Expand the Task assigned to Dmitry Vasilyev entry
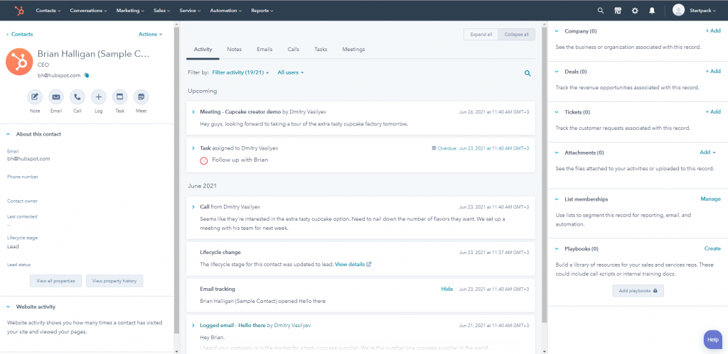Viewport: 728px width, 354px height. [x=193, y=148]
